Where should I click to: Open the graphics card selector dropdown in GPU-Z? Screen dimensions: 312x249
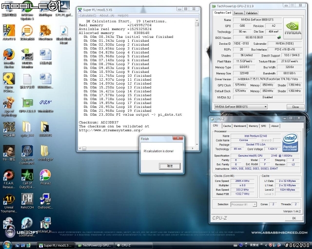(241, 107)
